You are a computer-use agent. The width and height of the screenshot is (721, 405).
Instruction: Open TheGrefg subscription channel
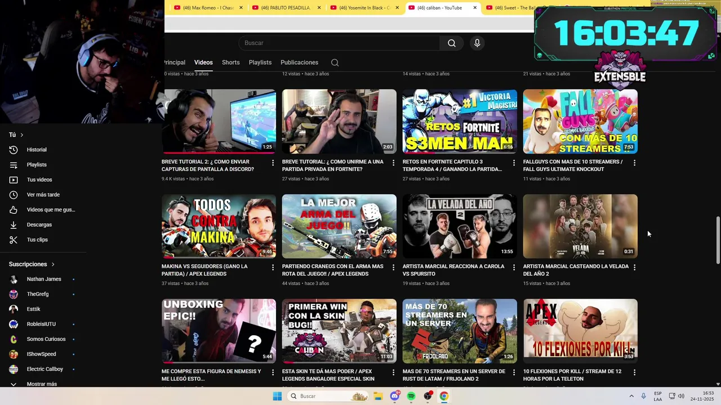click(38, 294)
